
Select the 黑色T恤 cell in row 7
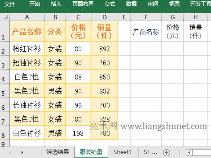click(x=27, y=118)
